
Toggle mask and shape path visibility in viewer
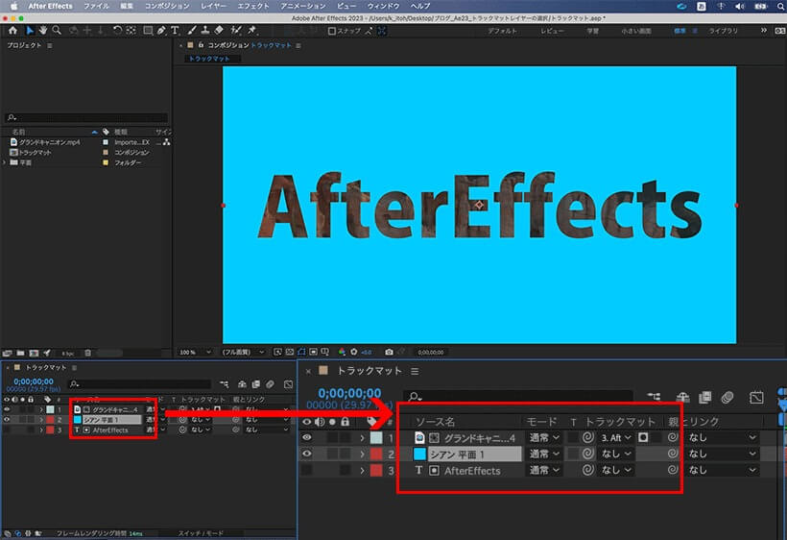click(x=301, y=352)
